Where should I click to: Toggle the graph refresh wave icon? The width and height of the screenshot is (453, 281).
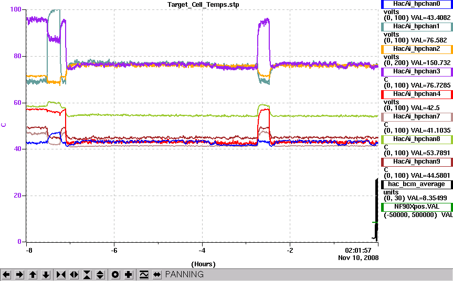144,274
